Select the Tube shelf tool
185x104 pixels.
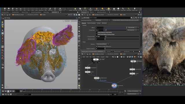point(13,9)
